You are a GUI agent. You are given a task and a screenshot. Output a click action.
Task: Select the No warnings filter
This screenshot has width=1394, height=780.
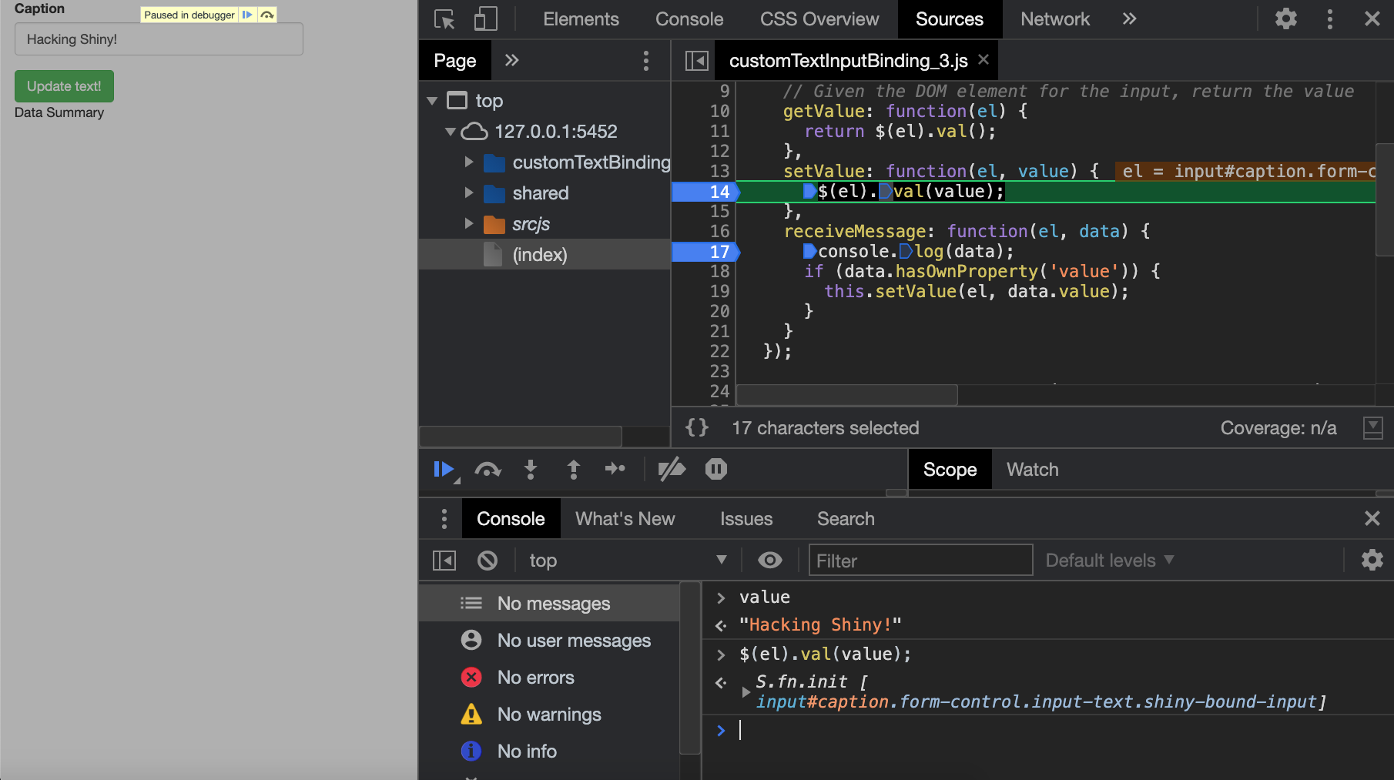[549, 715]
